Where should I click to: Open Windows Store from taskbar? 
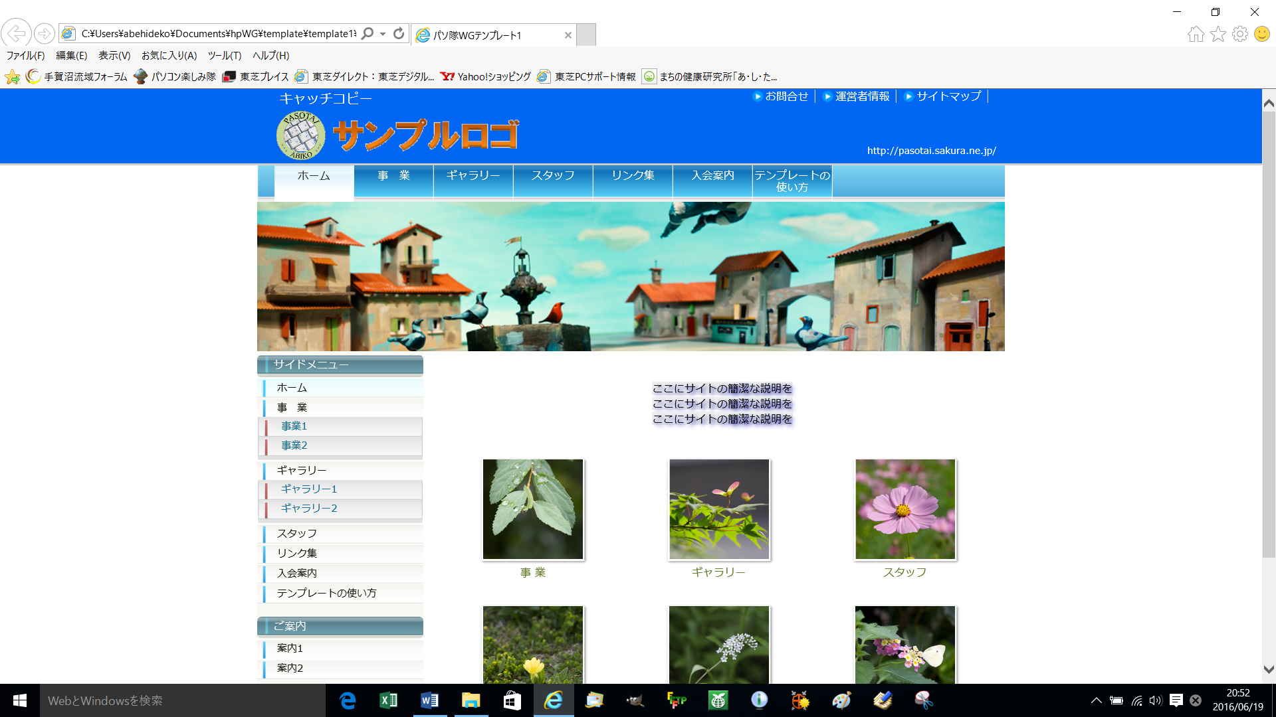pyautogui.click(x=512, y=700)
